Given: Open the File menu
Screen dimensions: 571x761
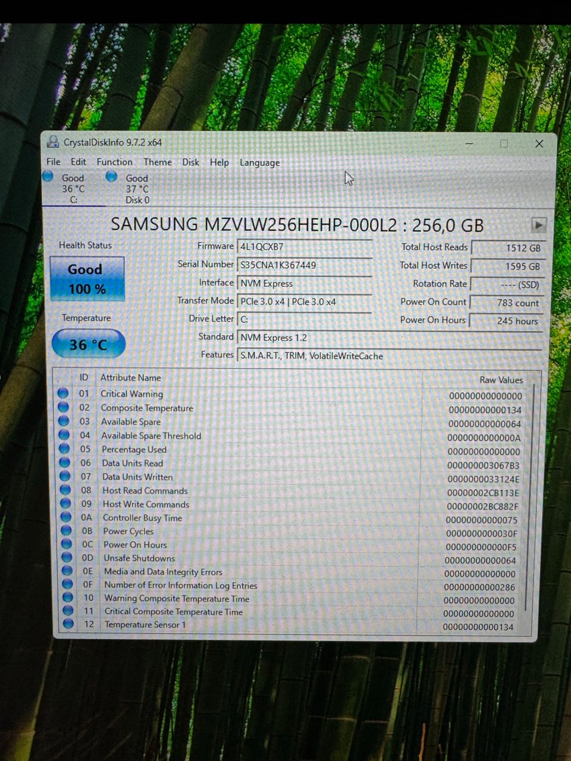Looking at the screenshot, I should pos(54,162).
